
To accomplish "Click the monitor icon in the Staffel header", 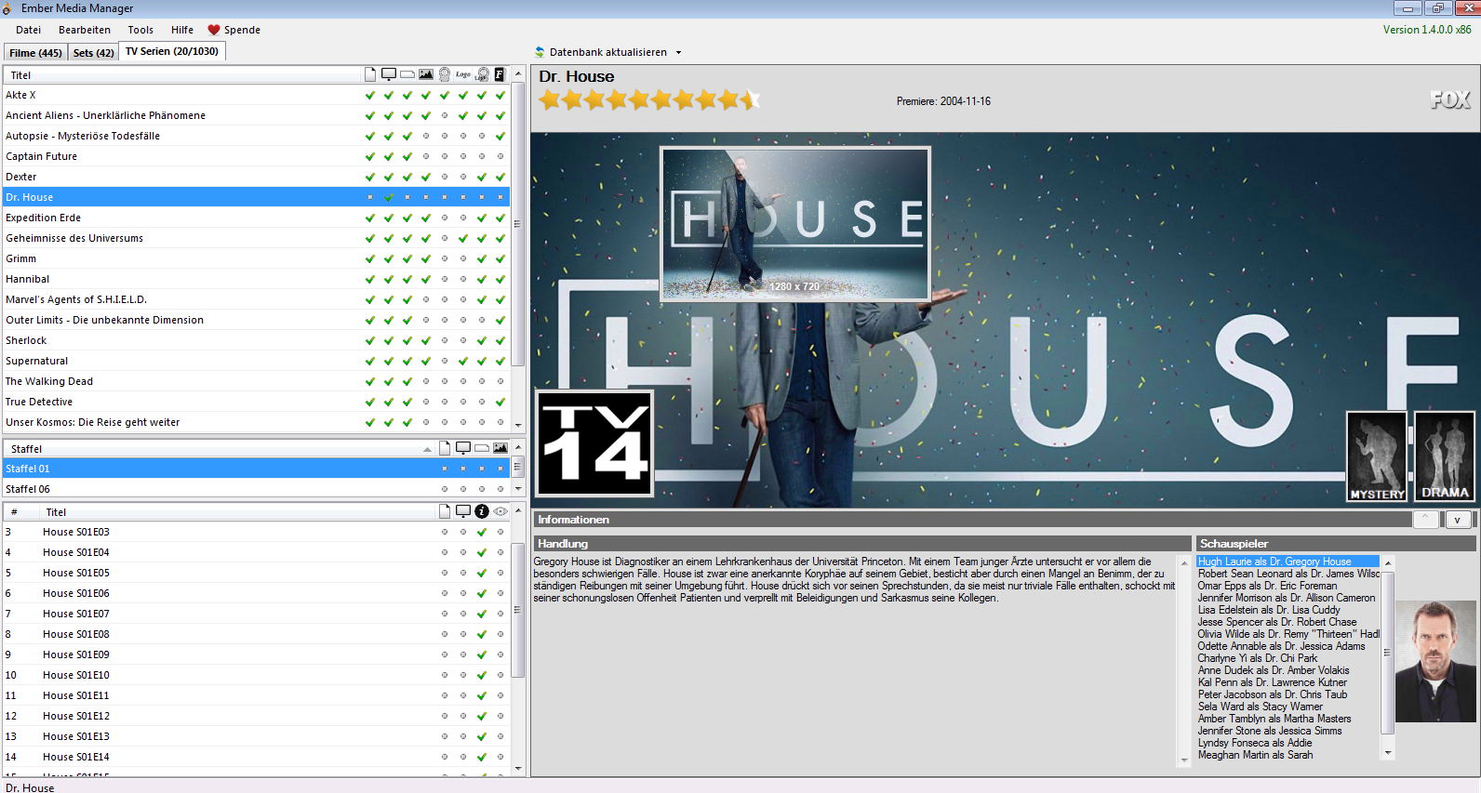I will pos(463,448).
